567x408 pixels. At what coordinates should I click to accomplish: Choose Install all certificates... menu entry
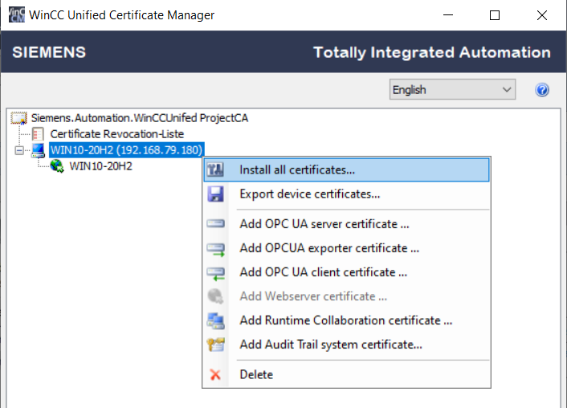346,169
